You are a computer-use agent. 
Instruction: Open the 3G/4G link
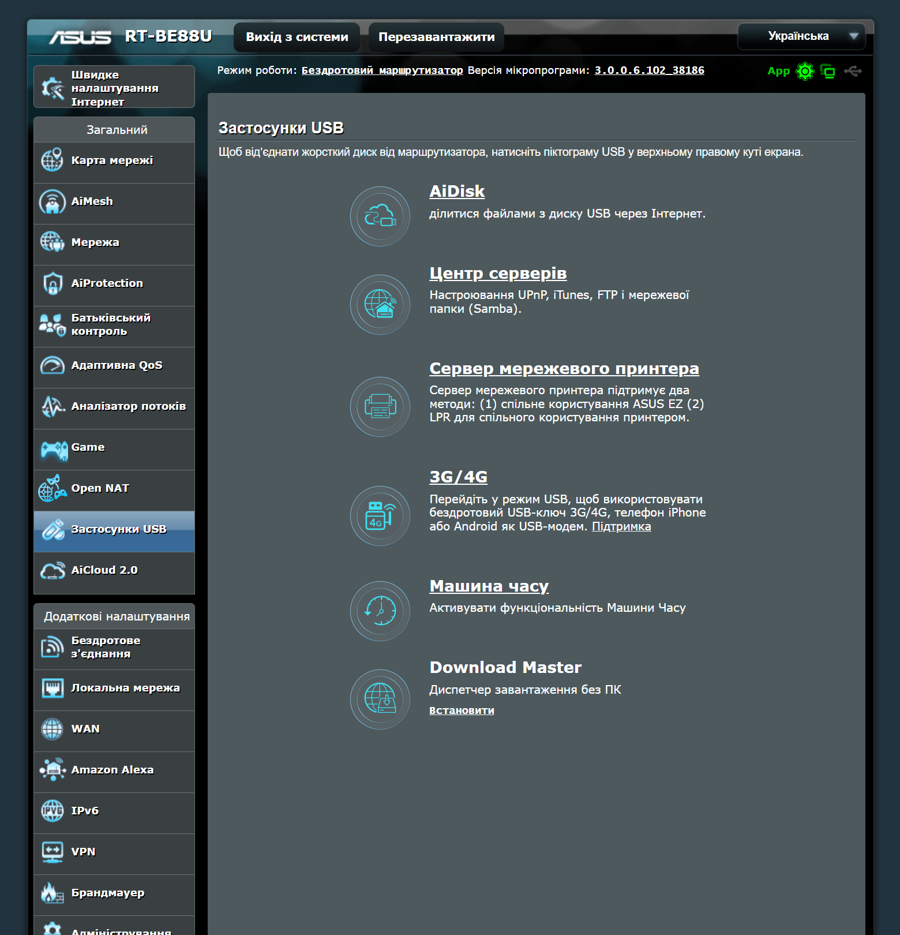pos(459,477)
